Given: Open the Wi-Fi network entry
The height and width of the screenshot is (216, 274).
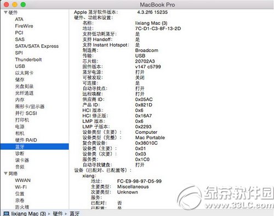Looking at the screenshot, I should click(x=21, y=187).
